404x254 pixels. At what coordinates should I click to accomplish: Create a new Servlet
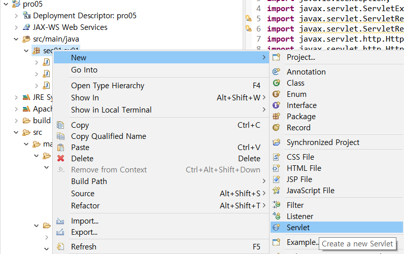pos(336,227)
